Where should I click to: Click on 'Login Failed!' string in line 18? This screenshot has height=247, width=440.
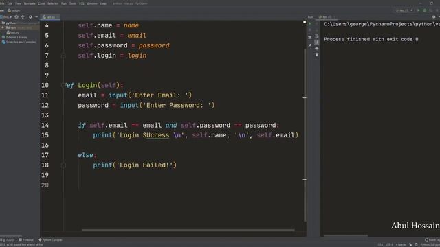(144, 165)
